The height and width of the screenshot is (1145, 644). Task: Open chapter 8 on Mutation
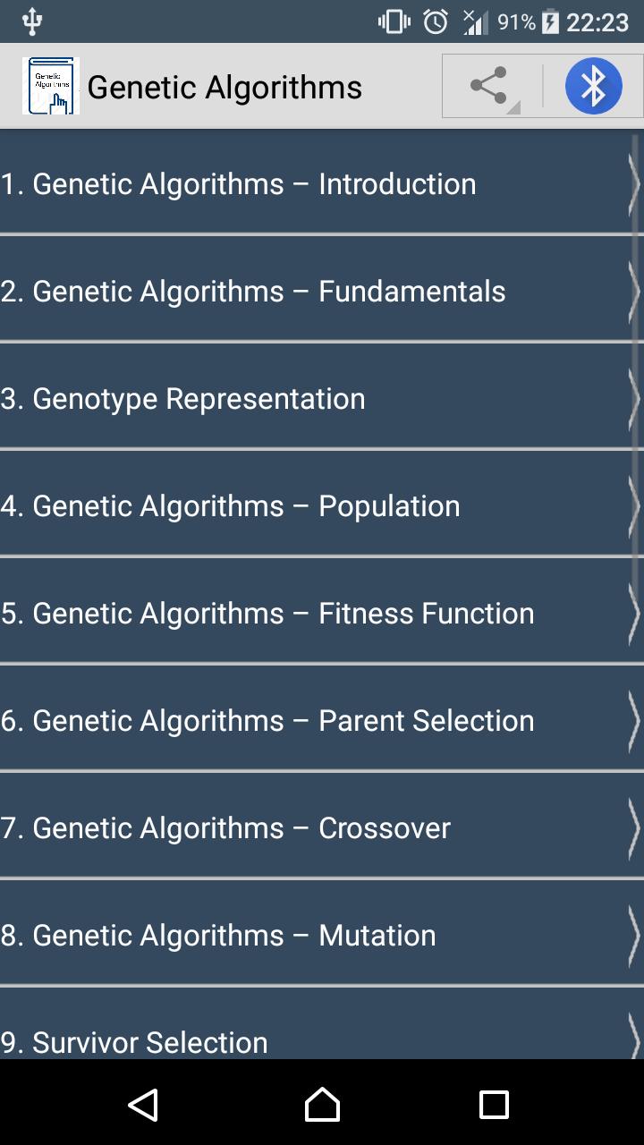tap(218, 936)
